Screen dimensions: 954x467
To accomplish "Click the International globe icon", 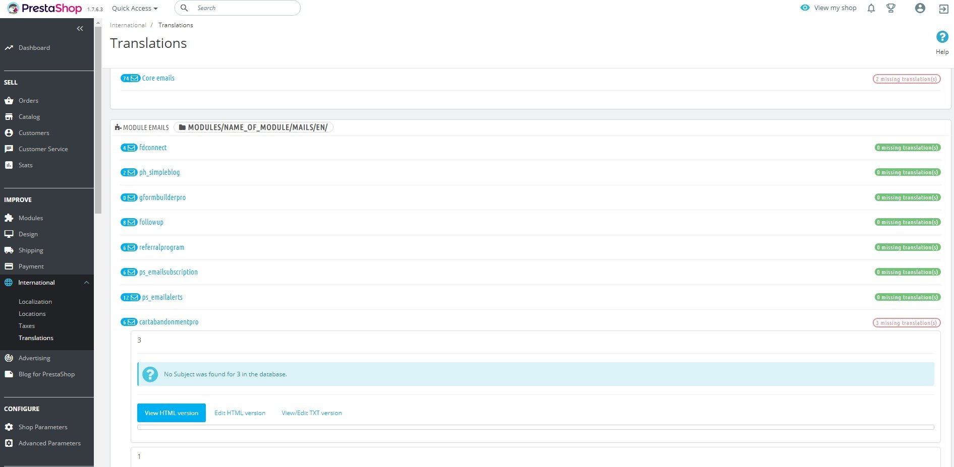I will tap(9, 283).
